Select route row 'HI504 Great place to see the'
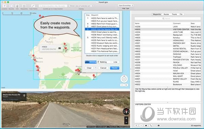Screen dimensions: 204x129 pos(102,32)
